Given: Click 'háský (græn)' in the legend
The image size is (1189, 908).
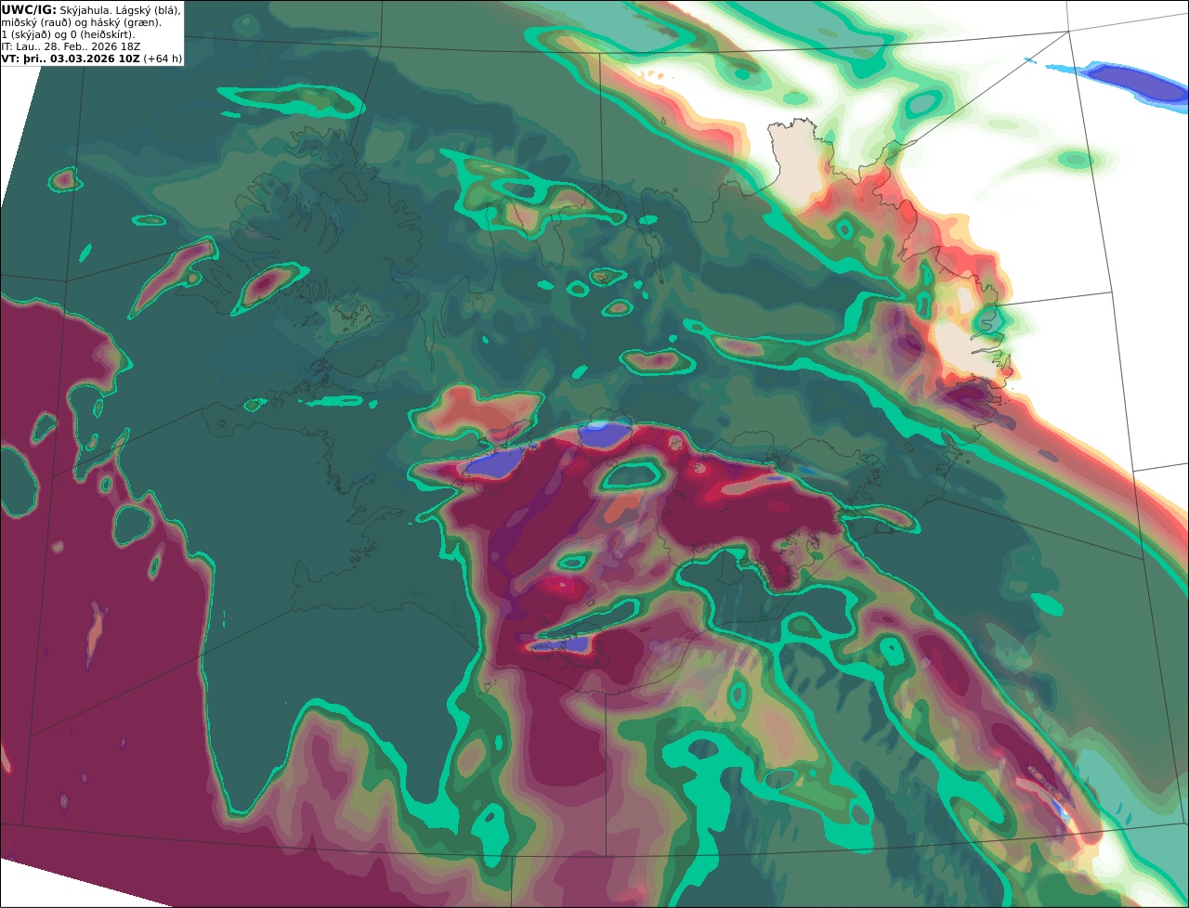Looking at the screenshot, I should pyautogui.click(x=127, y=21).
